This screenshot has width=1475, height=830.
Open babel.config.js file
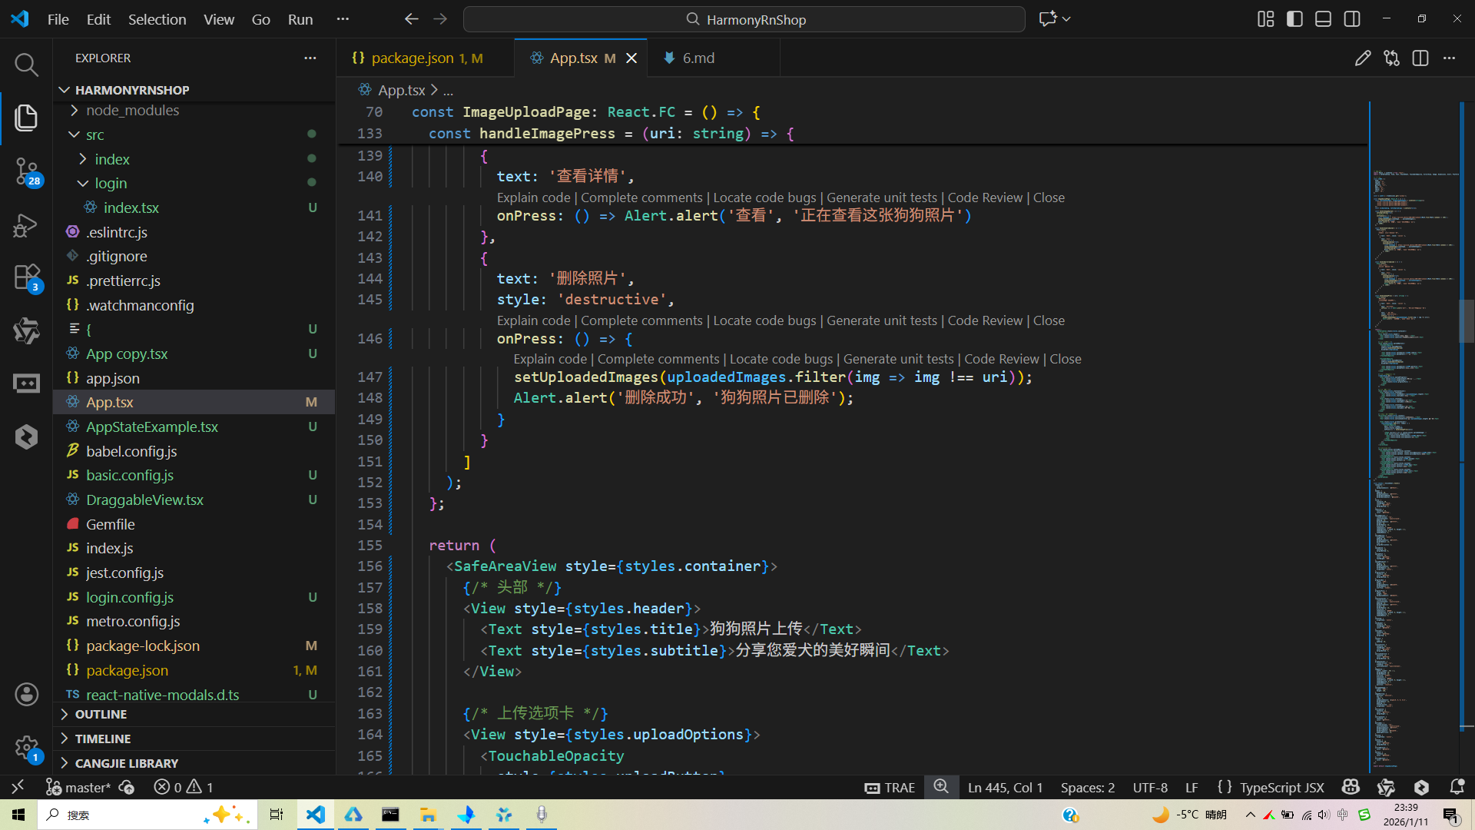[x=194, y=451]
